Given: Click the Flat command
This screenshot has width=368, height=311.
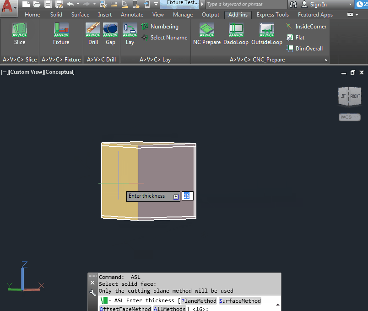Looking at the screenshot, I should [295, 38].
